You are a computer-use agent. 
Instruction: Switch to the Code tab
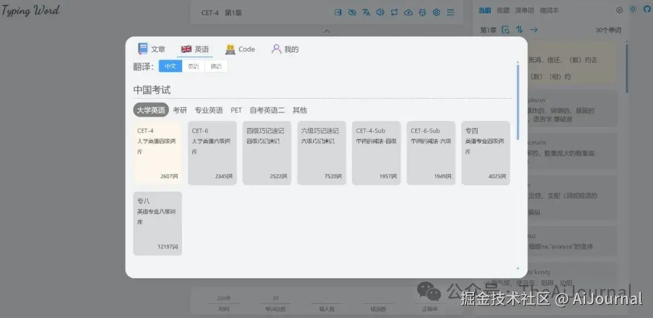[x=240, y=49]
